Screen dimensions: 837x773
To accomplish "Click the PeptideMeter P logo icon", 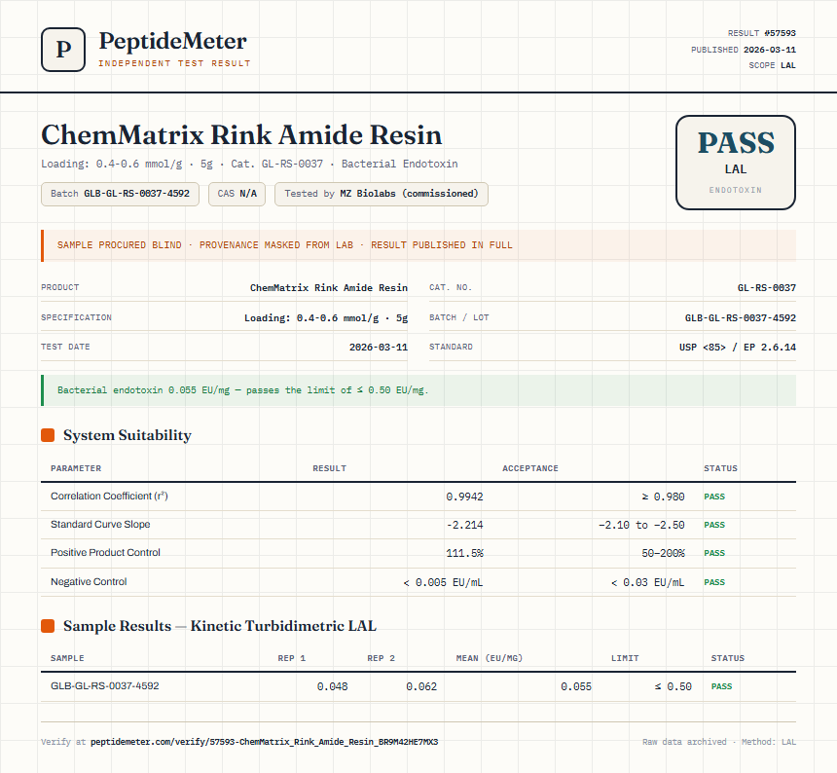I will pyautogui.click(x=63, y=50).
